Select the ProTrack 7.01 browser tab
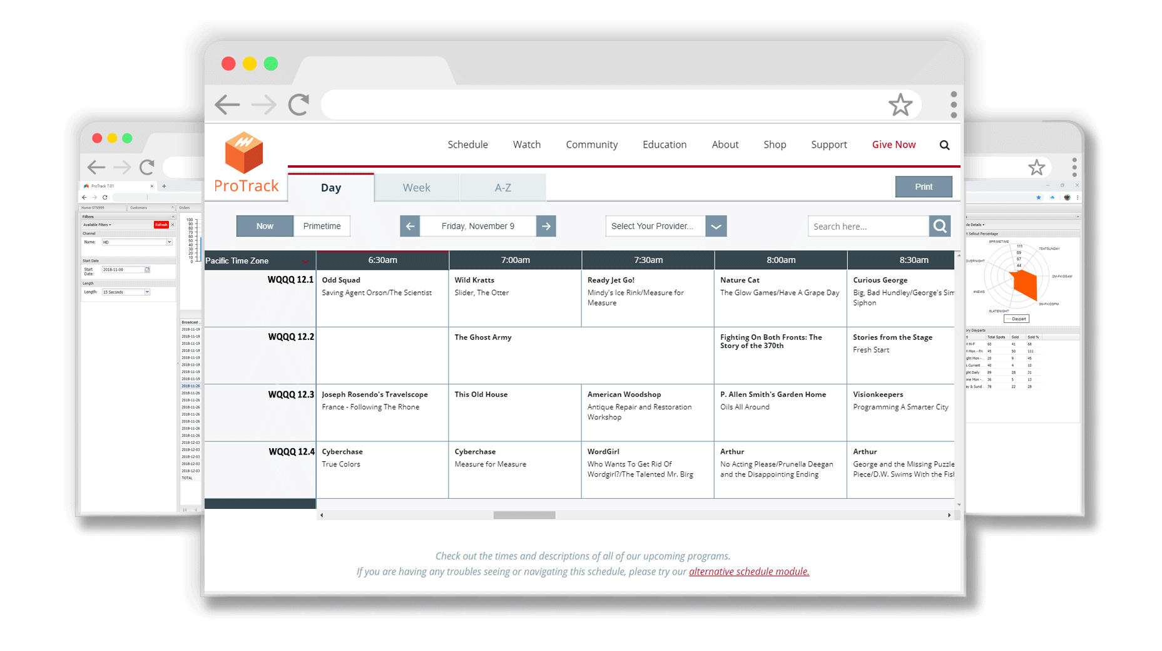 pyautogui.click(x=119, y=186)
